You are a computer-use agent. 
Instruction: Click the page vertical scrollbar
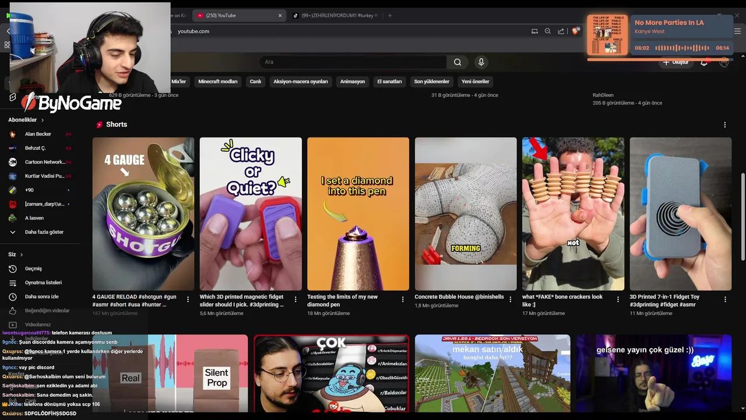click(742, 217)
